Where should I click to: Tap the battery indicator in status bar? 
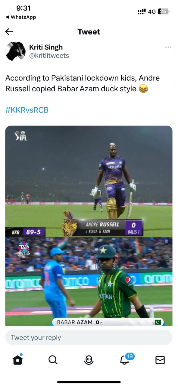tap(164, 11)
